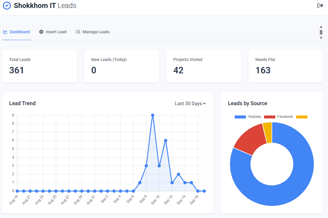Switch to the Insert Lead tab
The image size is (328, 218).
coord(56,32)
